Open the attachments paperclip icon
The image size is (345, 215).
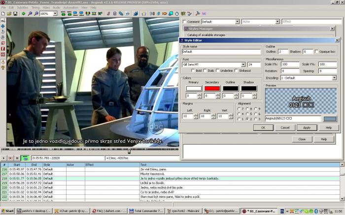click(121, 14)
